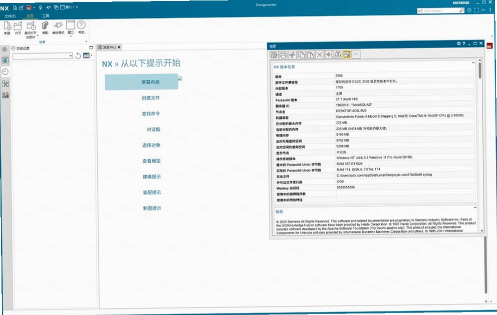Expand the 窗口 dropdown in ribbon
This screenshot has height=315, width=497.
(71, 36)
